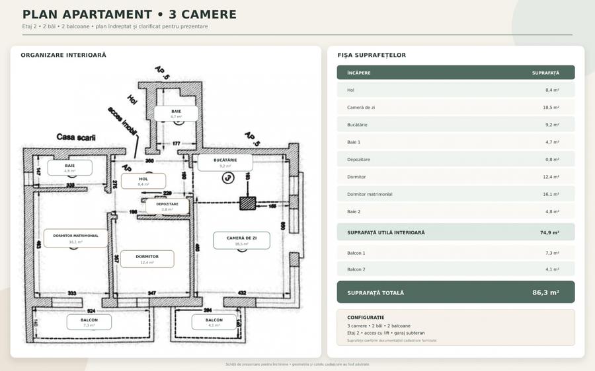595x371 pixels.
Task: Click the '432' living room width dimension
Action: pyautogui.click(x=242, y=293)
